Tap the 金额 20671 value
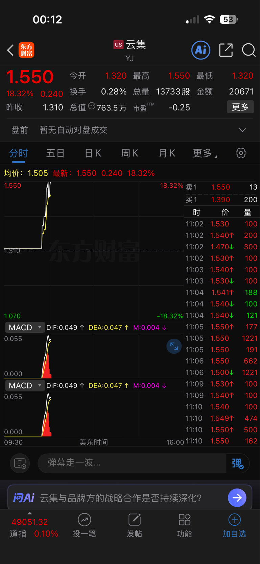 click(241, 92)
